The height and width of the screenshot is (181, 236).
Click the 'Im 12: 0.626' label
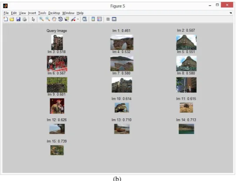pos(57,120)
